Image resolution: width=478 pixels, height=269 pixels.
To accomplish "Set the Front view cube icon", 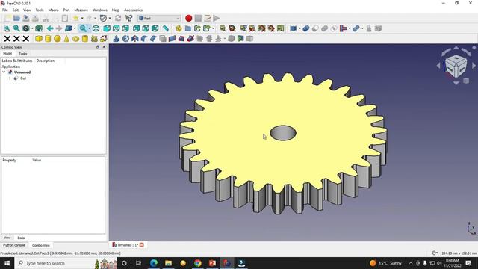I will point(107,28).
